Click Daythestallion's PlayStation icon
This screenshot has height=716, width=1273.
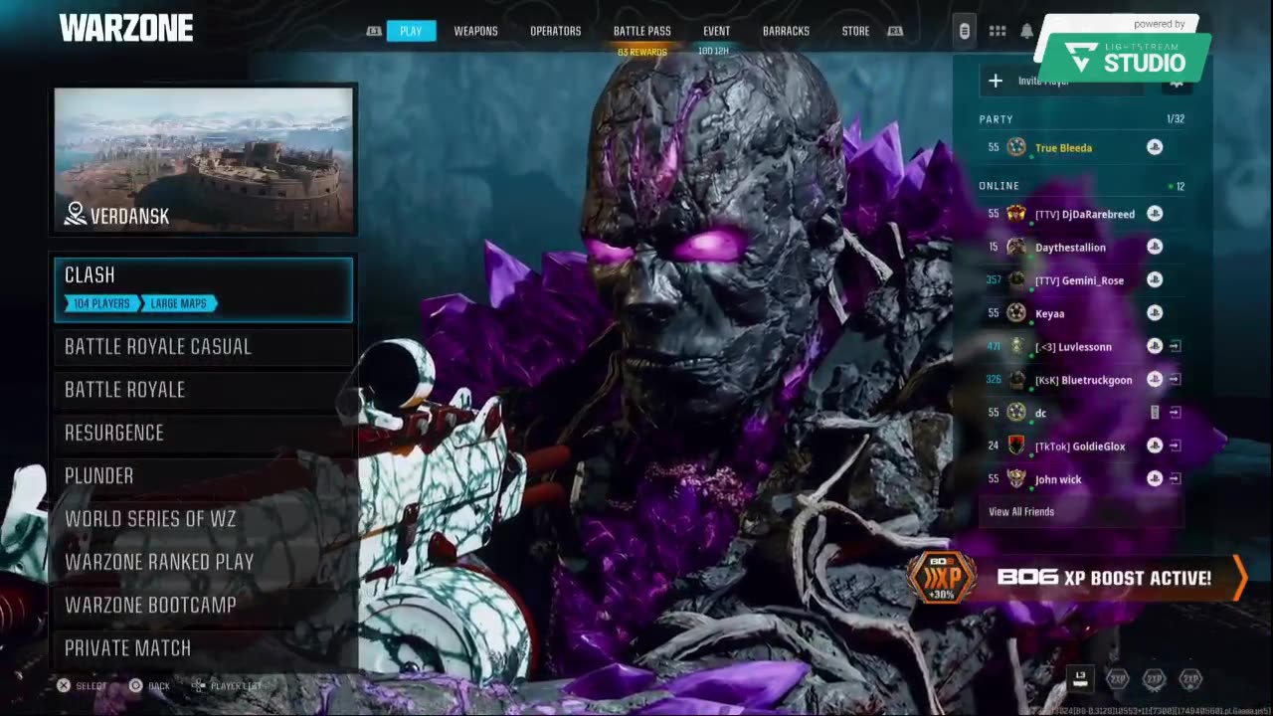(1154, 247)
